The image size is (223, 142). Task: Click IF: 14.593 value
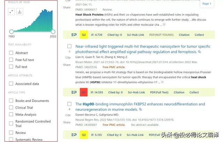pyautogui.click(x=97, y=92)
